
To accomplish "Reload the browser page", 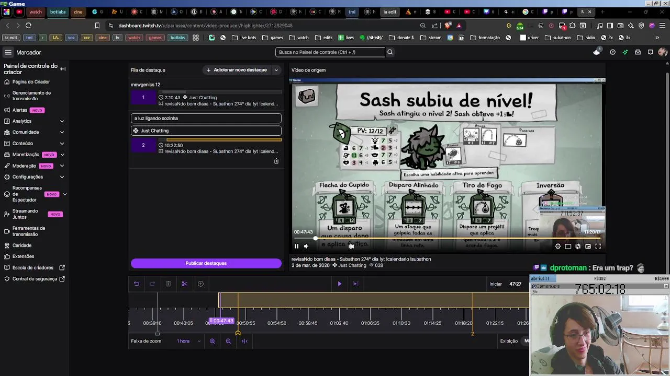I will (28, 25).
